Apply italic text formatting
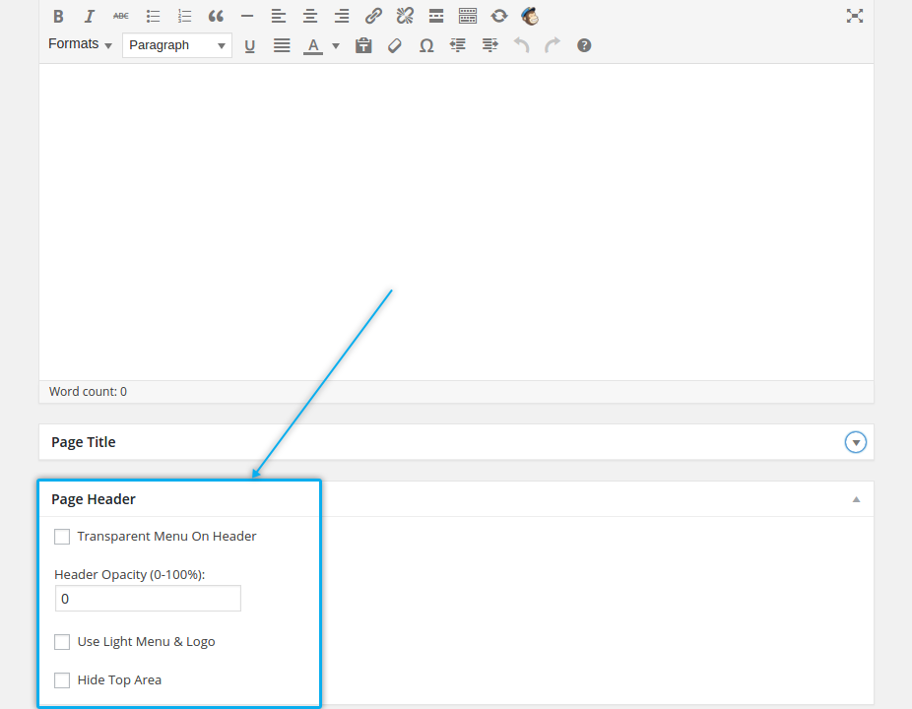 (x=90, y=16)
